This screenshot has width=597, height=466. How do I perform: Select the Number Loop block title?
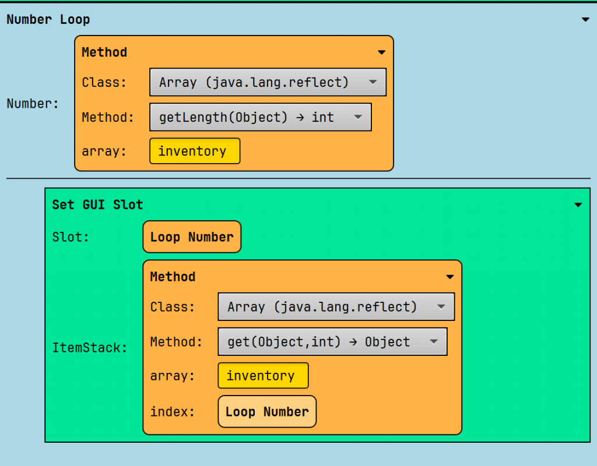click(x=48, y=20)
